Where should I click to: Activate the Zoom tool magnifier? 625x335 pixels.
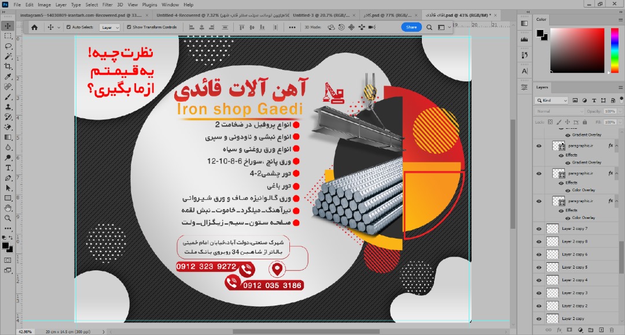click(8, 218)
